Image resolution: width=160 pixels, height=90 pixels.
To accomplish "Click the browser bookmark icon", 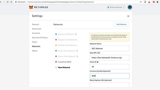I will click(x=11, y=2).
